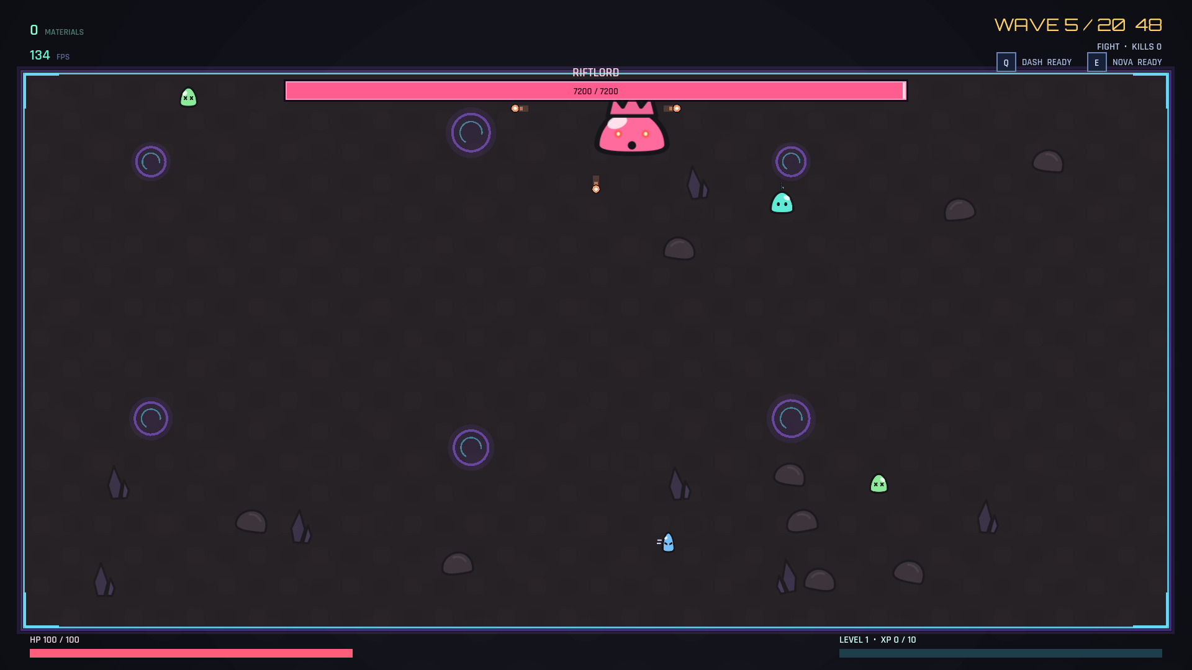Screen dimensions: 1192x670
Task: Click the WAVE 5 / 20 counter
Action: (1060, 25)
